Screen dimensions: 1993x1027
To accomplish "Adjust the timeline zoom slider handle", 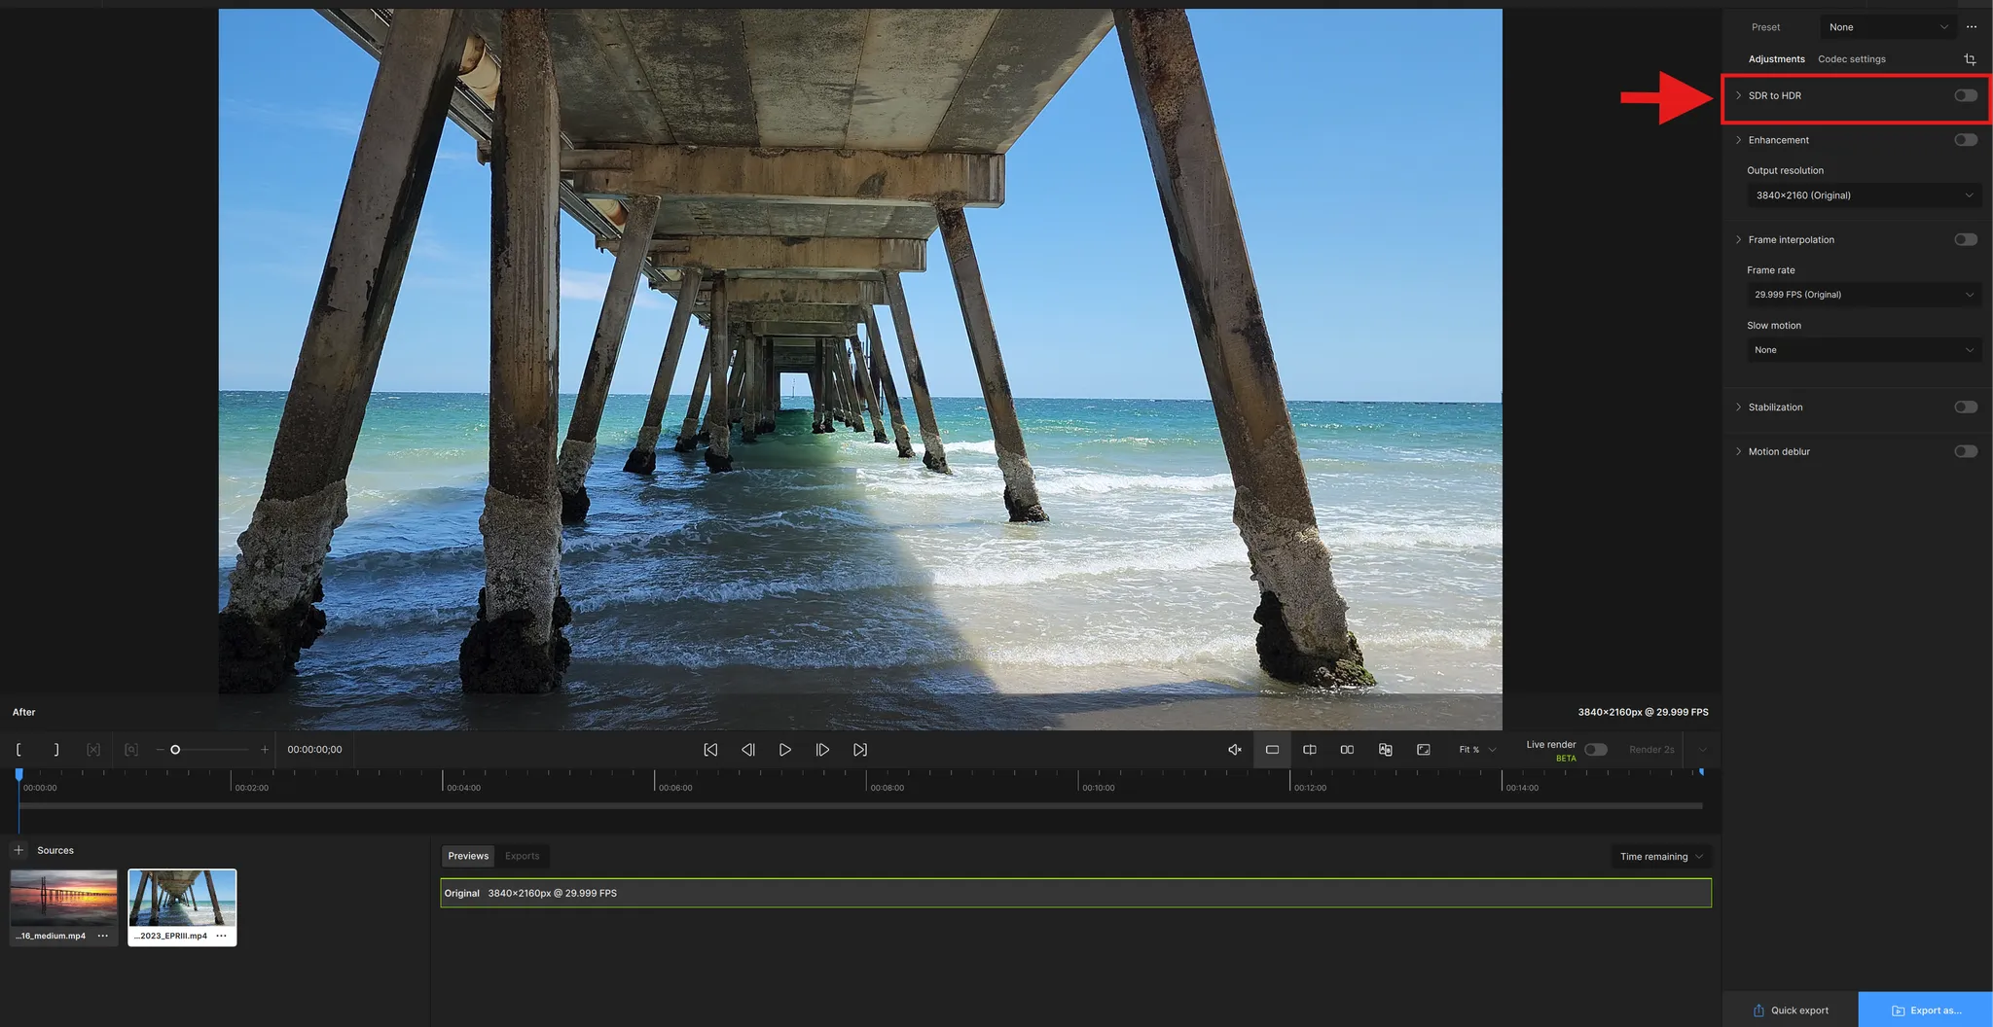I will (175, 750).
